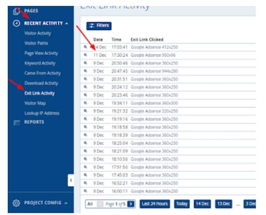Magnify the 17:03:41 row entry
The width and height of the screenshot is (266, 215).
85,47
